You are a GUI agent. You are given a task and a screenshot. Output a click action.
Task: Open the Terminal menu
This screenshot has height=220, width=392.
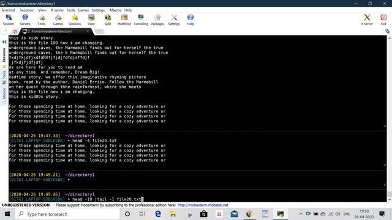tap(8, 10)
